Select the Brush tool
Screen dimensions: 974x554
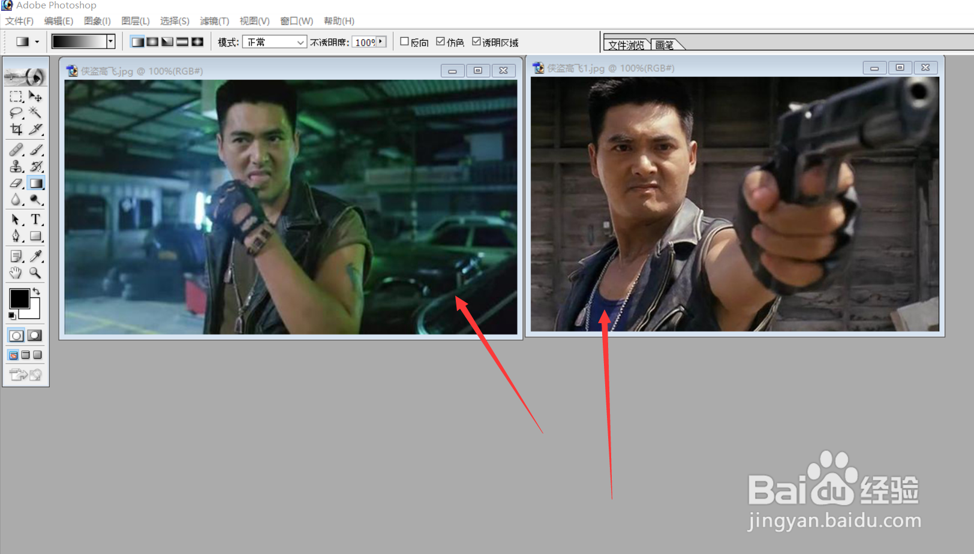(x=35, y=149)
